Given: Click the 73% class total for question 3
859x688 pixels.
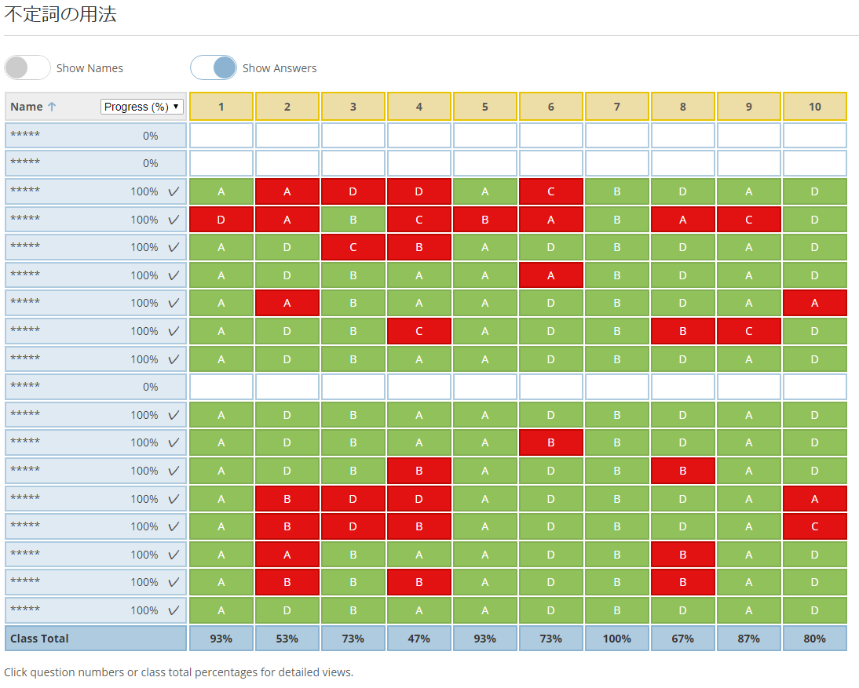Looking at the screenshot, I should [353, 639].
